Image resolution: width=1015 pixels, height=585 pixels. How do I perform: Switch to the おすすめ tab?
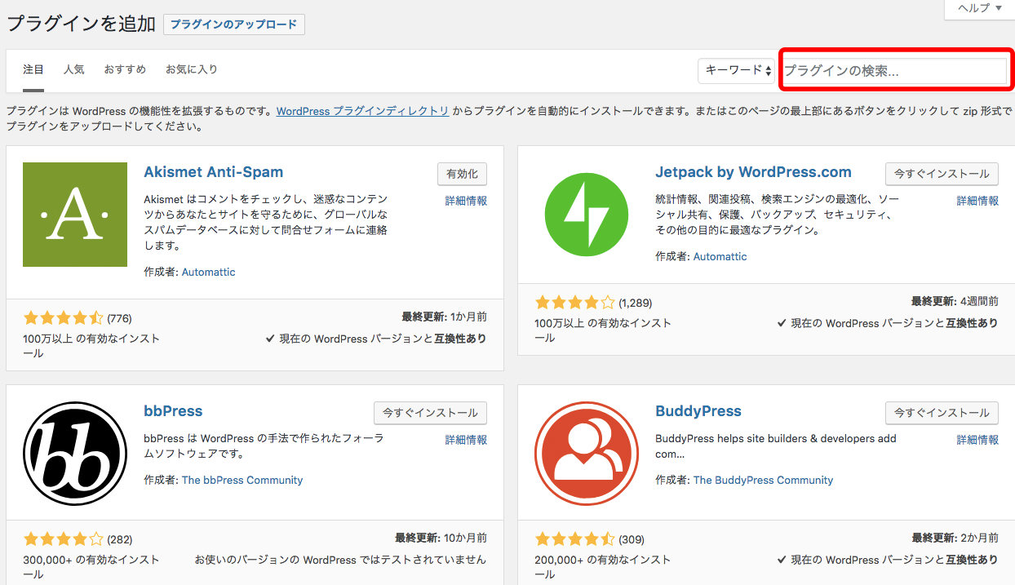125,69
